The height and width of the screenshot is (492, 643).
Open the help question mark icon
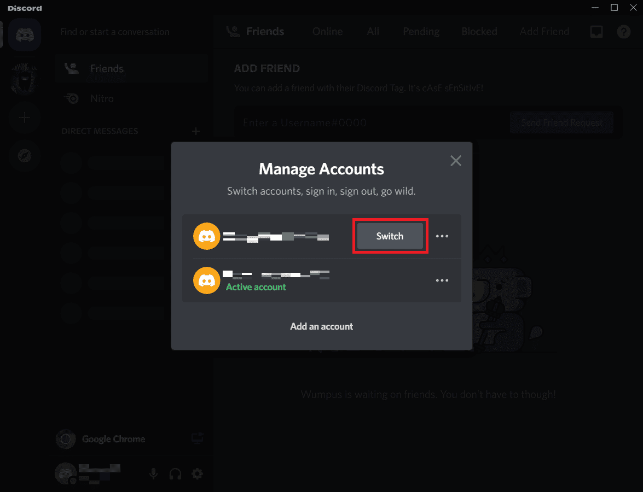coord(624,32)
